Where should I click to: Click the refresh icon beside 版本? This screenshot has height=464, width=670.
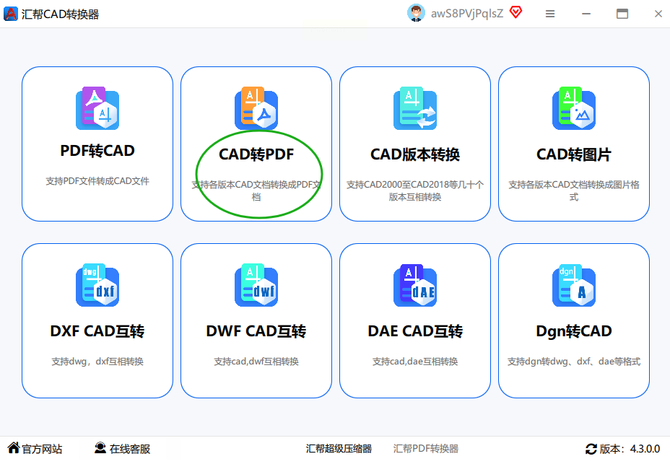point(591,449)
